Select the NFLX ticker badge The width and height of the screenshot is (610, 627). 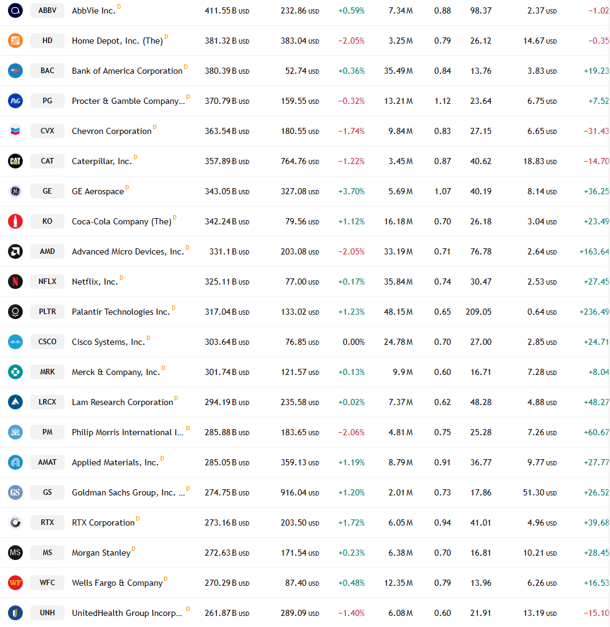[47, 282]
